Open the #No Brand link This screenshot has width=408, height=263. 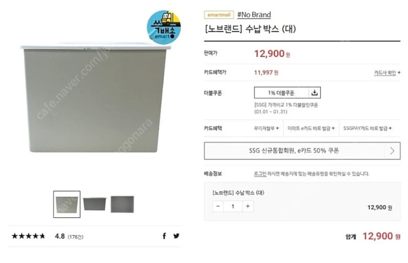[x=254, y=15]
